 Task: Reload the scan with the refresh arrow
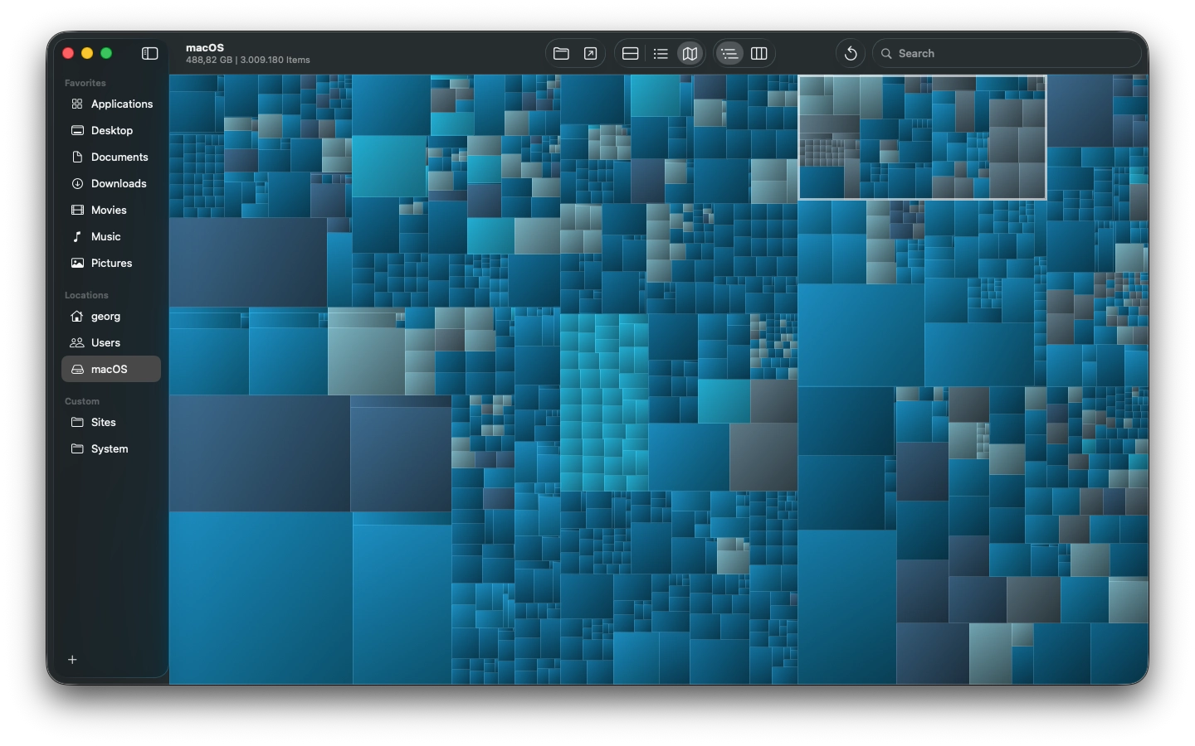(851, 53)
